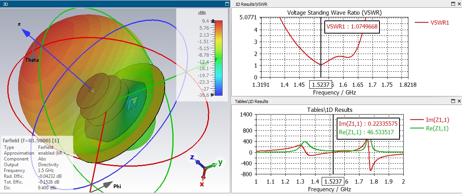Screen dimensions: 462x194
Task: Click the -30.6 value on dBi scale
Action: (x=203, y=95)
